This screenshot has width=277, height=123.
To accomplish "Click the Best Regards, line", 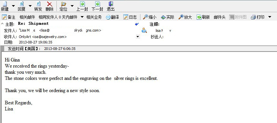I will tap(18, 103).
